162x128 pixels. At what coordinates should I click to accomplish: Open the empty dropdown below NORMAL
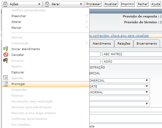[120, 104]
